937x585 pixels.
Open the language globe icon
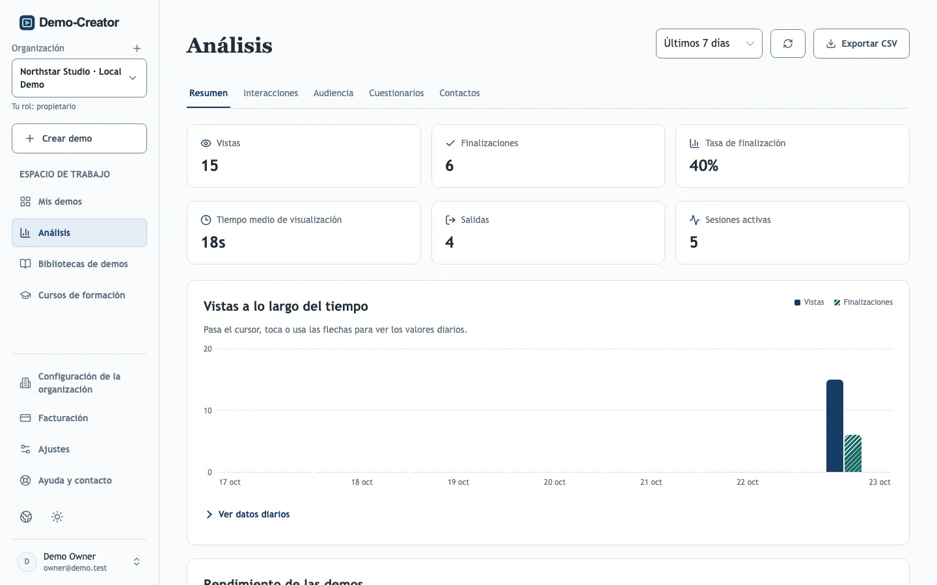(26, 517)
